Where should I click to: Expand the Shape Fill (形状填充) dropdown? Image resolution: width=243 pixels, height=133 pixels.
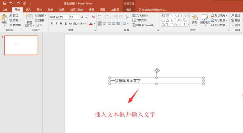(x=219, y=15)
